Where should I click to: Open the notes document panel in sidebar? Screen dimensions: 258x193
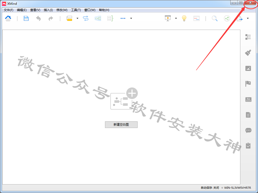[248, 115]
